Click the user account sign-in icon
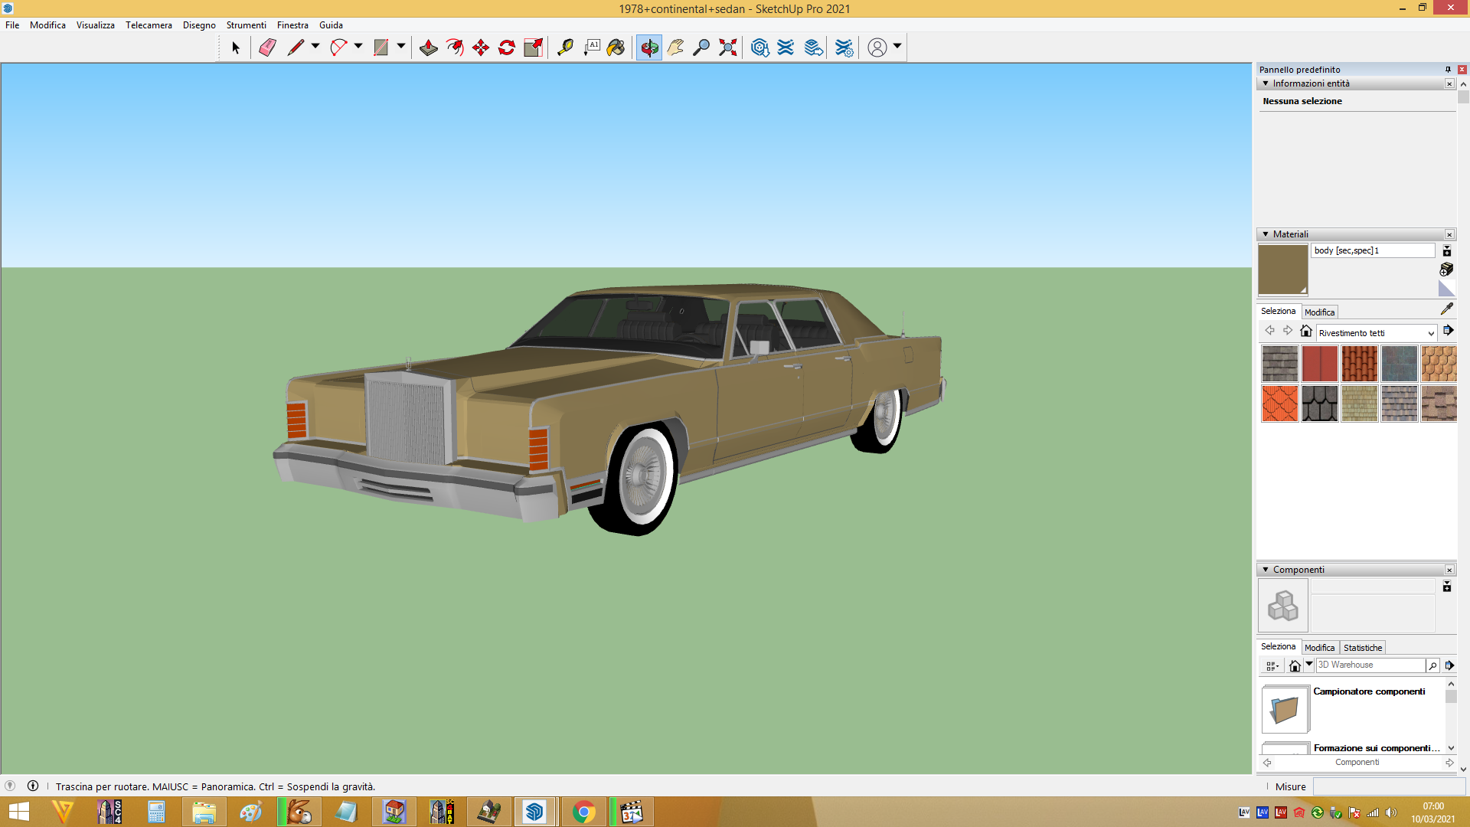This screenshot has height=827, width=1470. coord(877,47)
